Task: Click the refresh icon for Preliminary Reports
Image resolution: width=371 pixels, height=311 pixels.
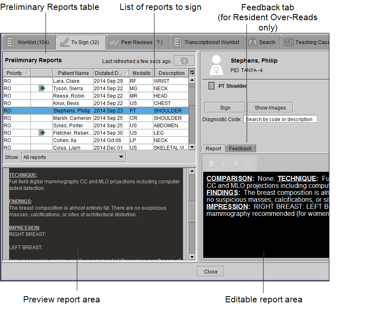Action: pyautogui.click(x=184, y=61)
